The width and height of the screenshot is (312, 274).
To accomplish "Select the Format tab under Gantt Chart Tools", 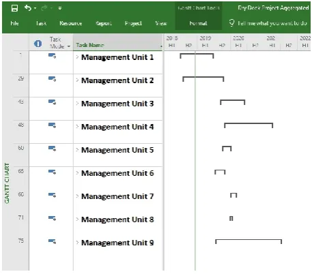I will point(198,23).
